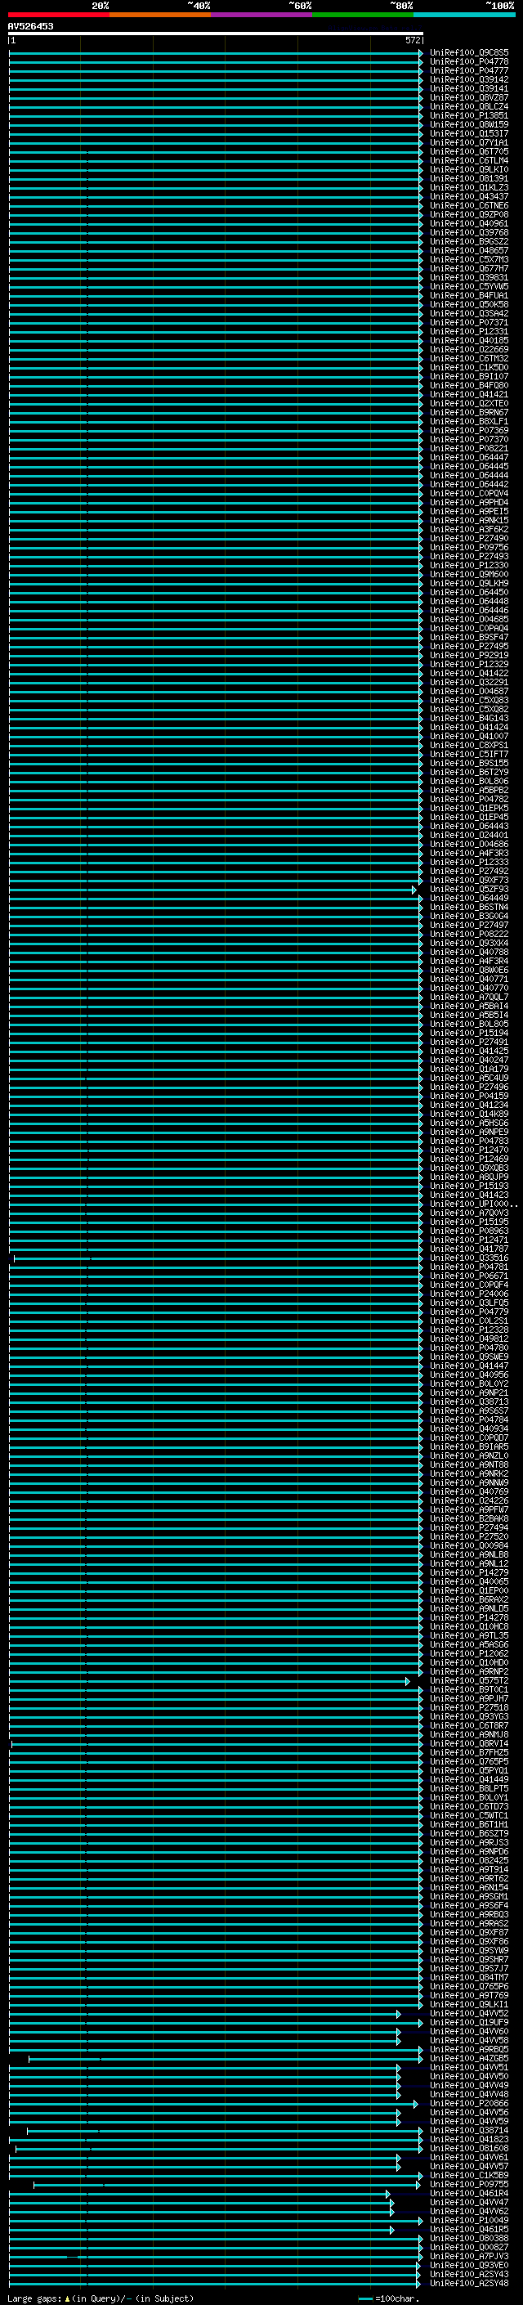Select hit label UniRef100_A9NPE9
This screenshot has width=523, height=2305.
click(469, 1132)
